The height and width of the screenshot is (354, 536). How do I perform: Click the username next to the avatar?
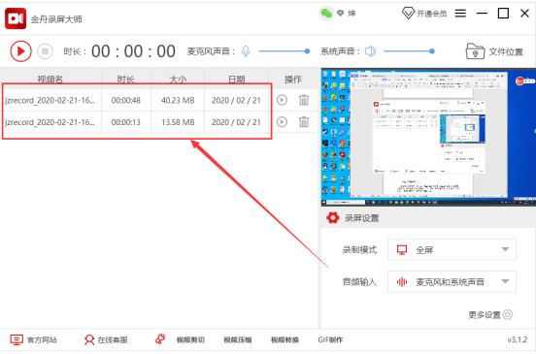(352, 14)
